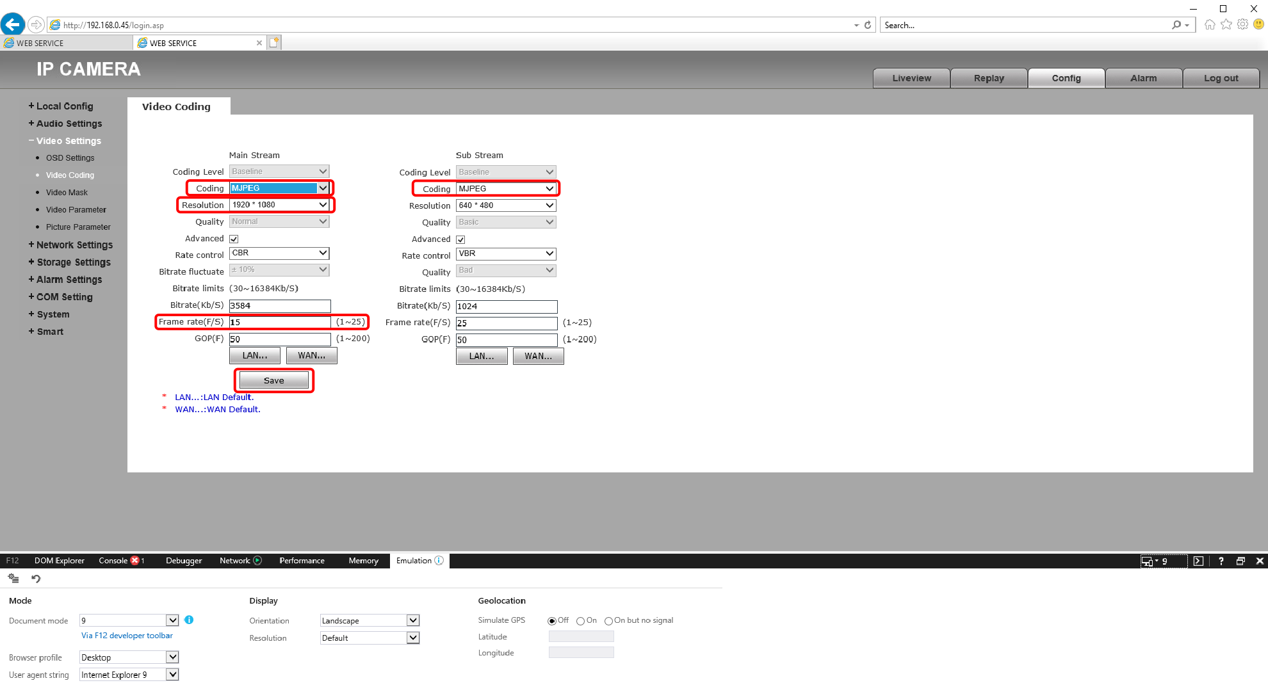
Task: Open Main Stream Resolution dropdown
Action: 279,205
